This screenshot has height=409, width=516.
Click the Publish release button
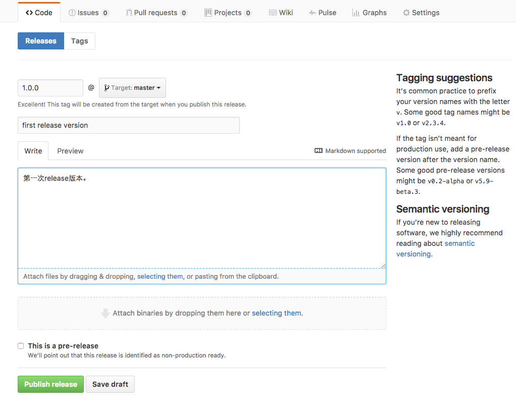pyautogui.click(x=50, y=384)
